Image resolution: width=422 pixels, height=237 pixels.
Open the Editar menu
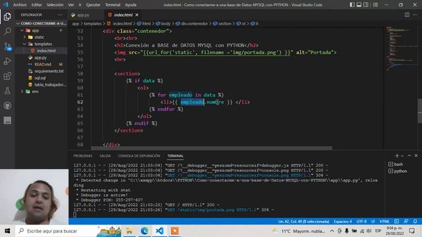[x=36, y=5]
